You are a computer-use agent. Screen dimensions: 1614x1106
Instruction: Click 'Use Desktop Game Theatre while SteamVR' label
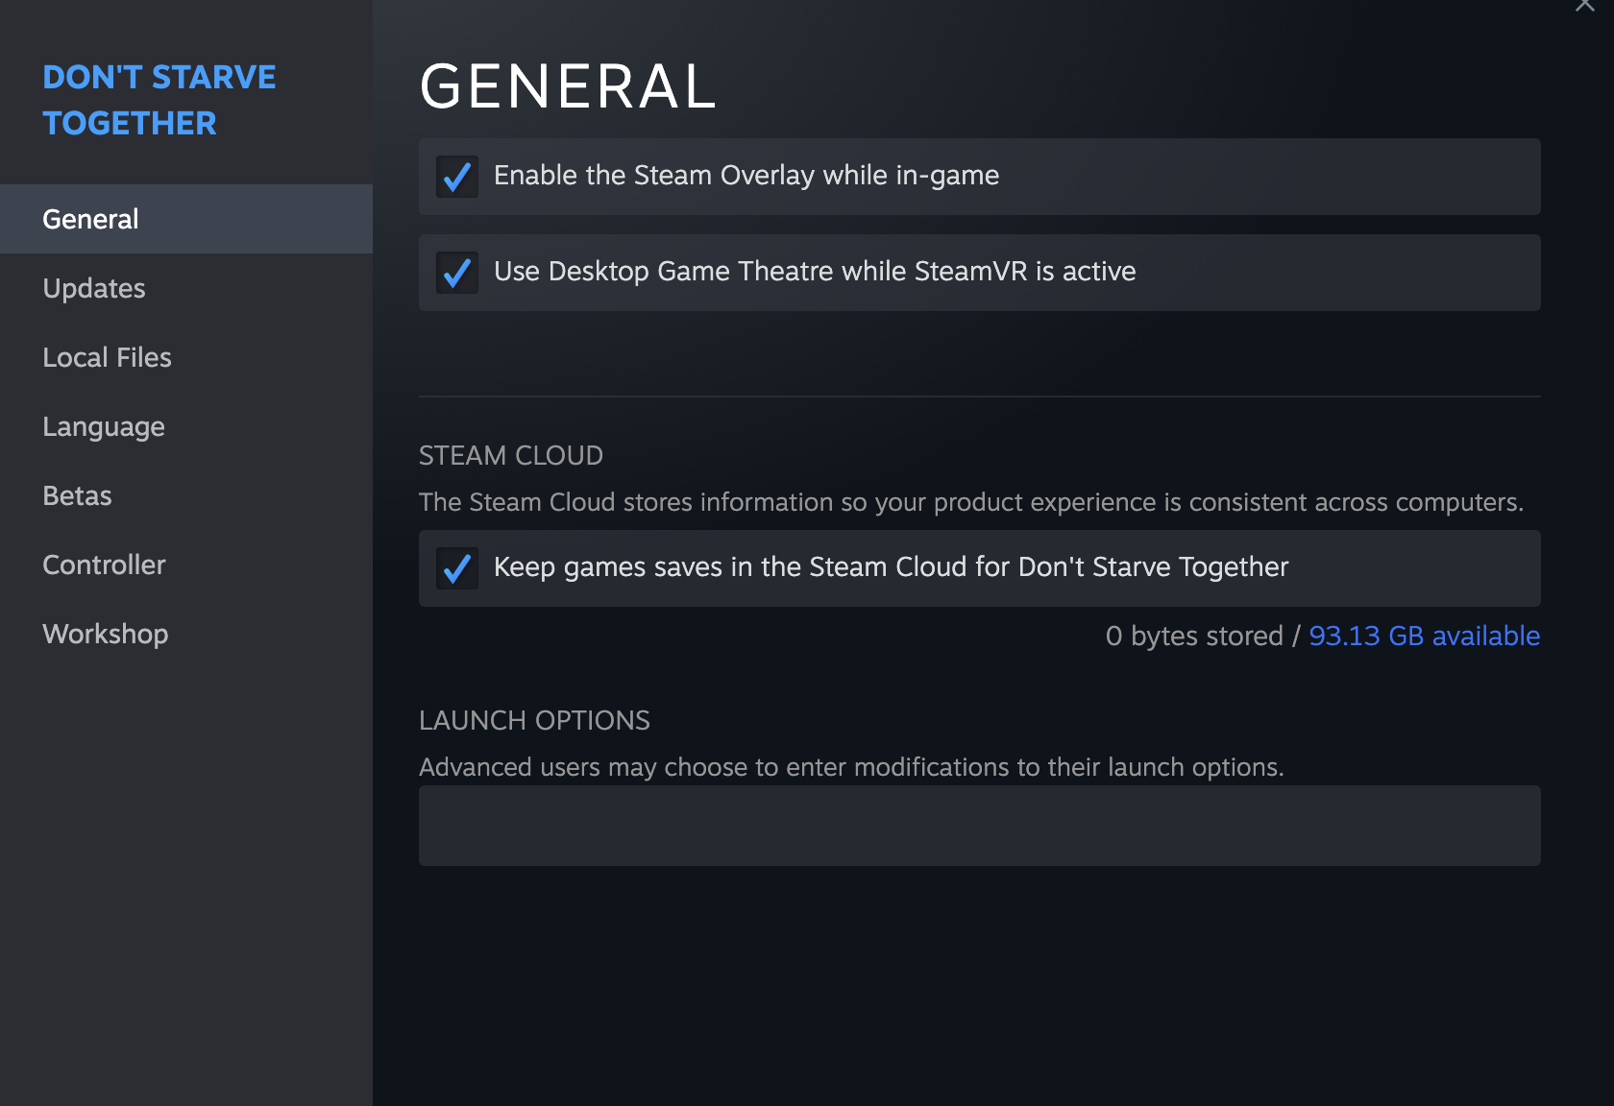(x=814, y=272)
